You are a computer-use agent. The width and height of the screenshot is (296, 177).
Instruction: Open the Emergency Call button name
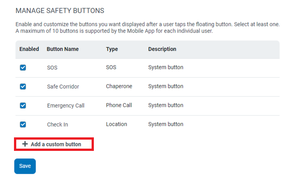[66, 105]
